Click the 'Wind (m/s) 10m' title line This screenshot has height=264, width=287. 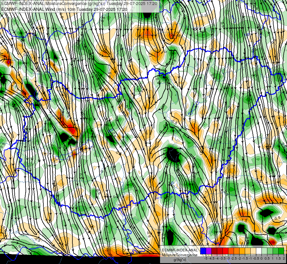64,9
